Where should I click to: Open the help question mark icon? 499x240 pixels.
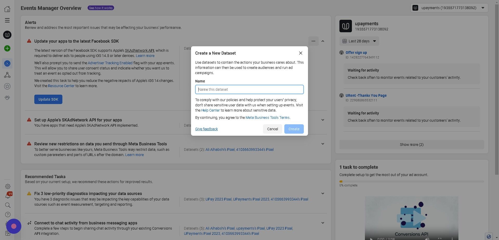(8, 215)
